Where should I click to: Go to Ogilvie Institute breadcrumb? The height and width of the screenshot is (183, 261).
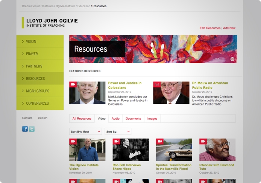(x=65, y=6)
